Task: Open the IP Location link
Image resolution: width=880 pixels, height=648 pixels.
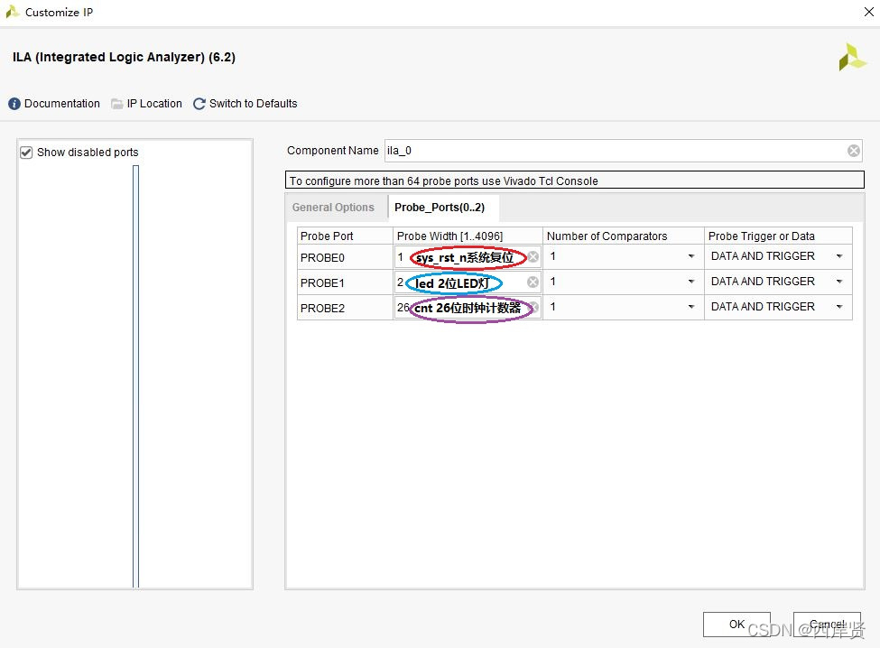Action: (155, 104)
